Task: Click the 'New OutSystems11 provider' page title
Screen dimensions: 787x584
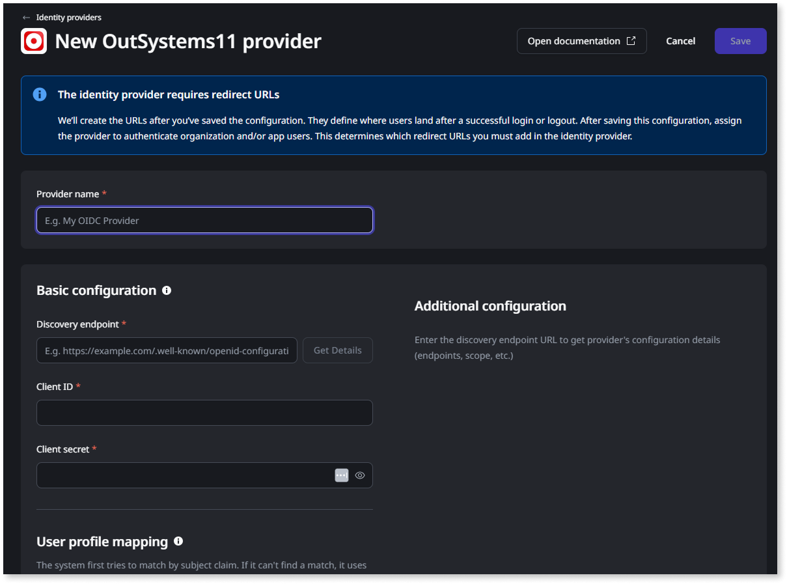Action: (x=188, y=41)
